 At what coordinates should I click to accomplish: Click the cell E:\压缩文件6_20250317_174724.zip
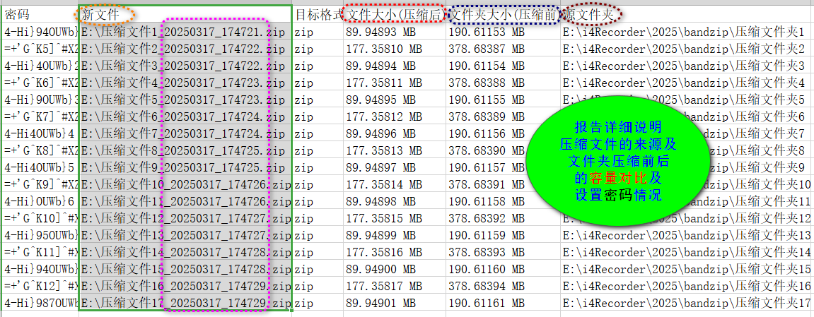(x=186, y=116)
